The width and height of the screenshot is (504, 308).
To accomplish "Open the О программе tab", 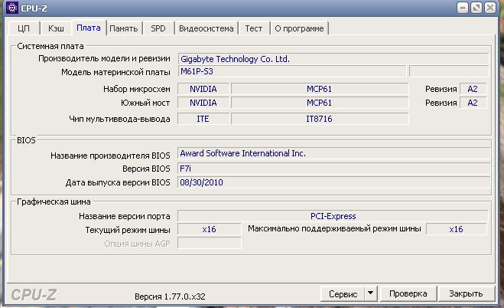I will pyautogui.click(x=299, y=28).
